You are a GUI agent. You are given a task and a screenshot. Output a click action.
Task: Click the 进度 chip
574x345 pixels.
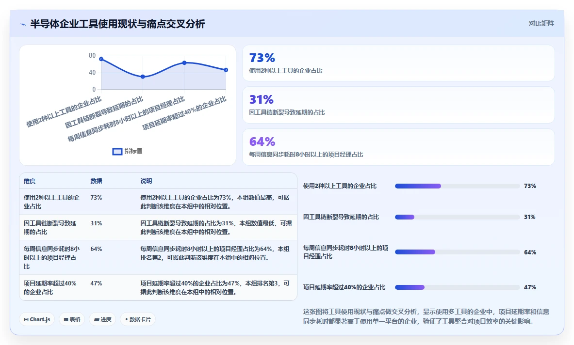(102, 319)
